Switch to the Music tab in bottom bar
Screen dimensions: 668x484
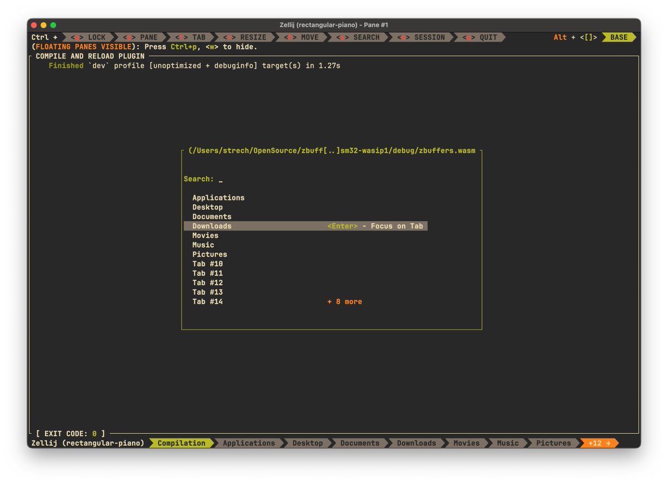pos(508,443)
